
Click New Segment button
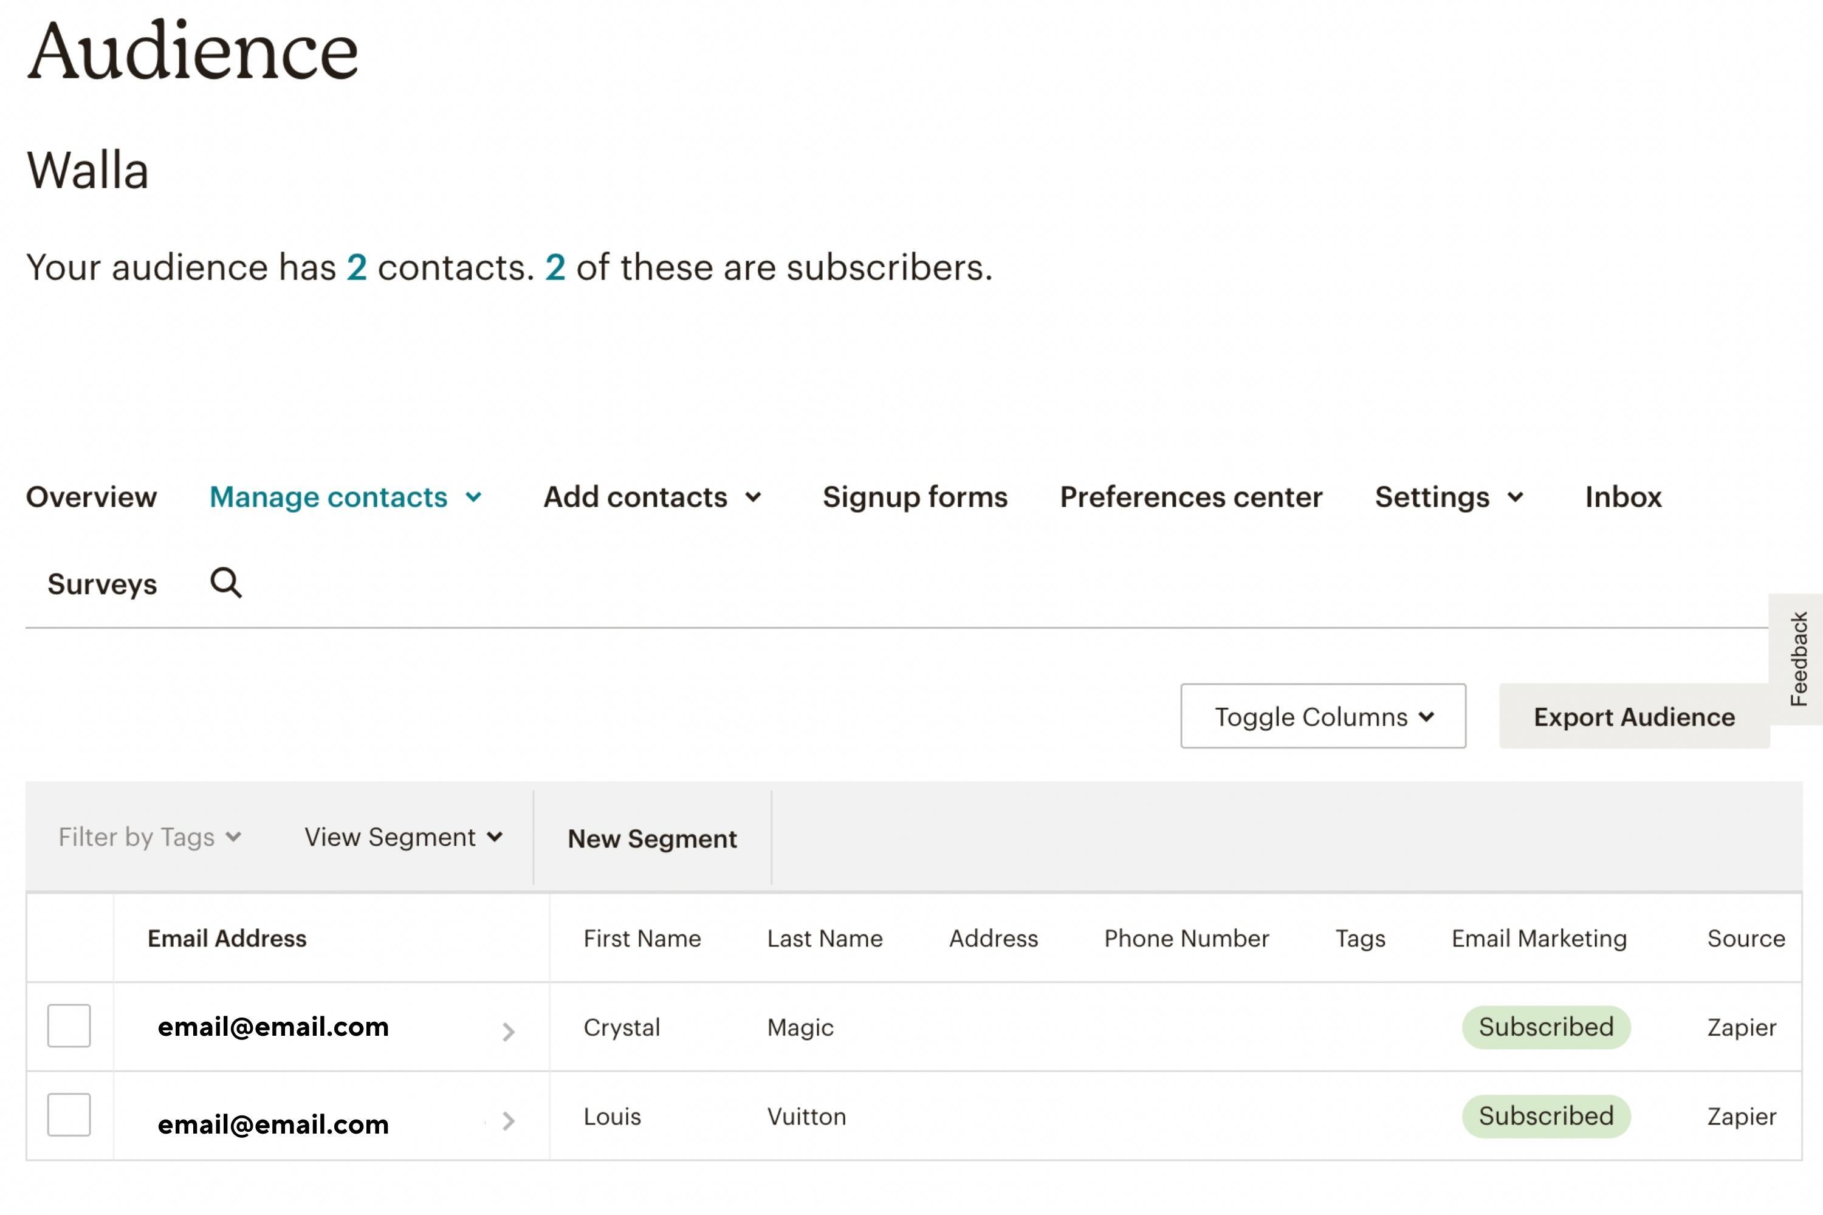(x=652, y=839)
